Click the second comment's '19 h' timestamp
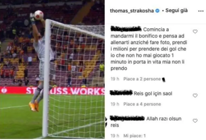Viewport: 206px width, 140px height. coord(115,104)
